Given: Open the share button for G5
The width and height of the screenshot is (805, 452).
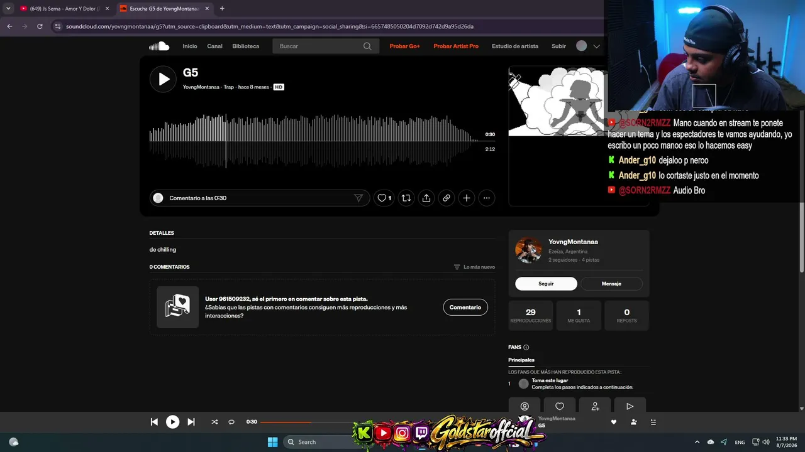Looking at the screenshot, I should point(426,198).
